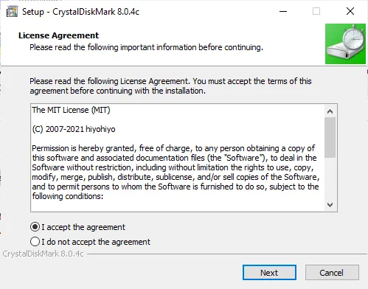The height and width of the screenshot is (289, 368).
Task: Click the setup installer icon in title bar
Action: [x=12, y=12]
